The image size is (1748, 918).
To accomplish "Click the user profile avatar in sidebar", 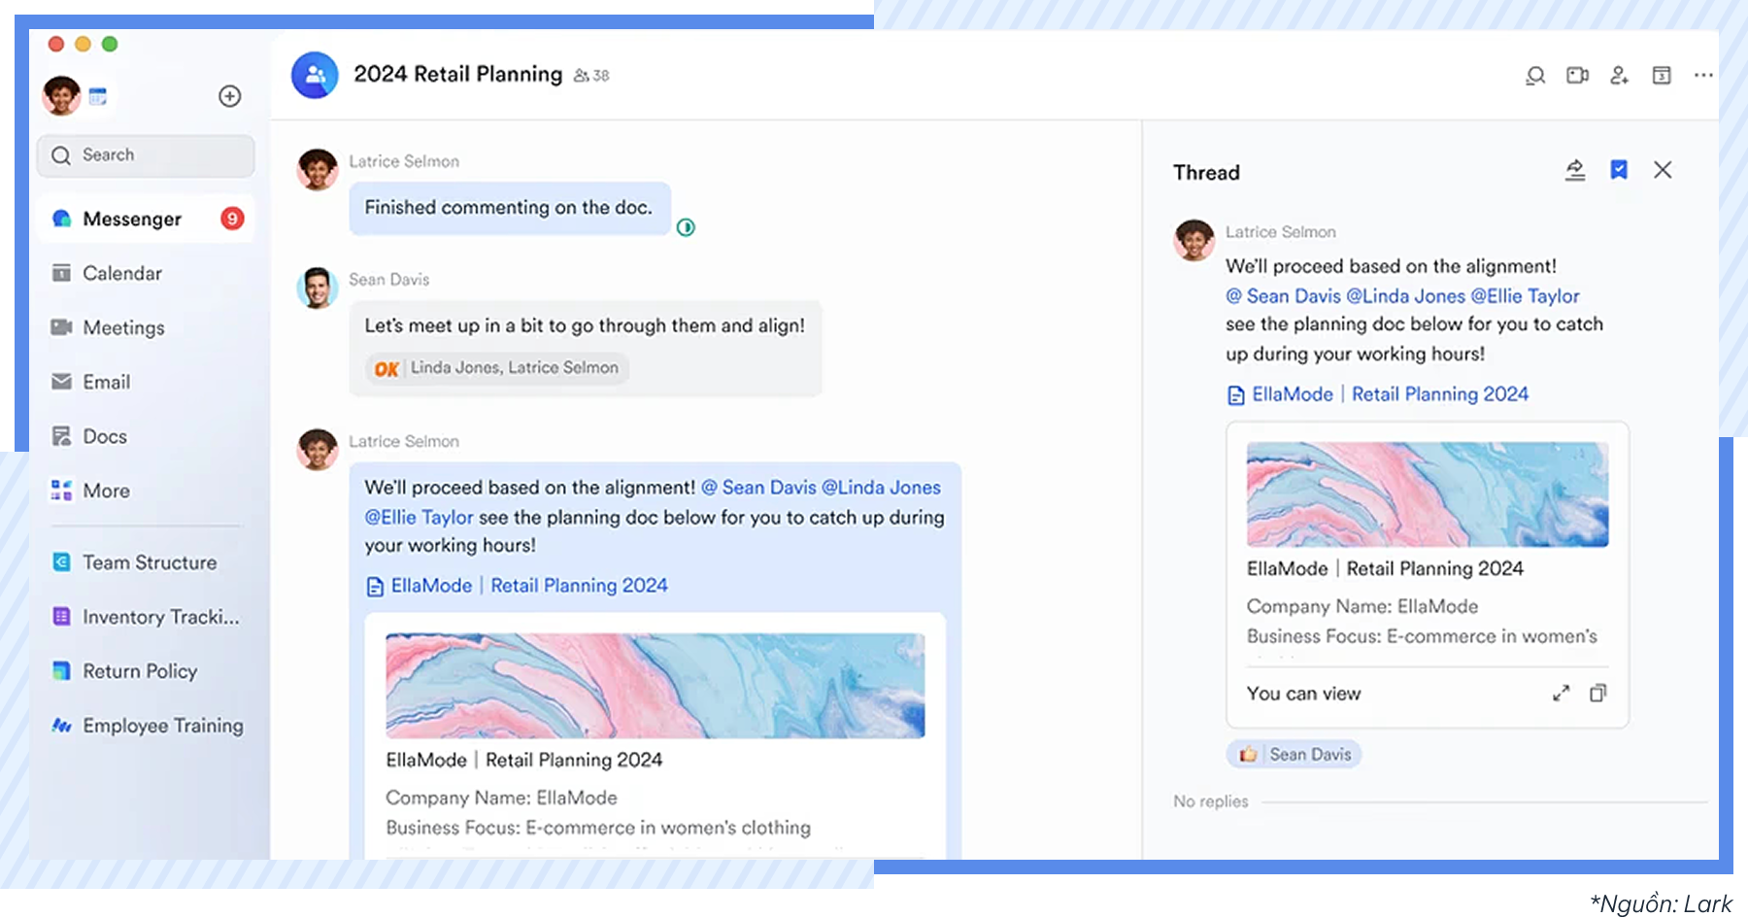I will 61,95.
